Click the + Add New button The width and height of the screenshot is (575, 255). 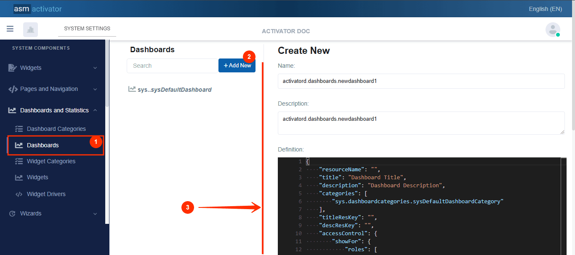[237, 65]
